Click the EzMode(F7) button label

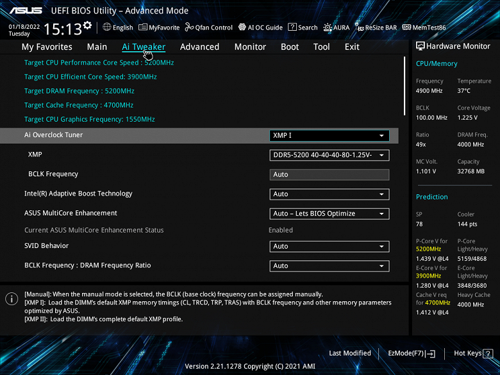[x=406, y=353]
